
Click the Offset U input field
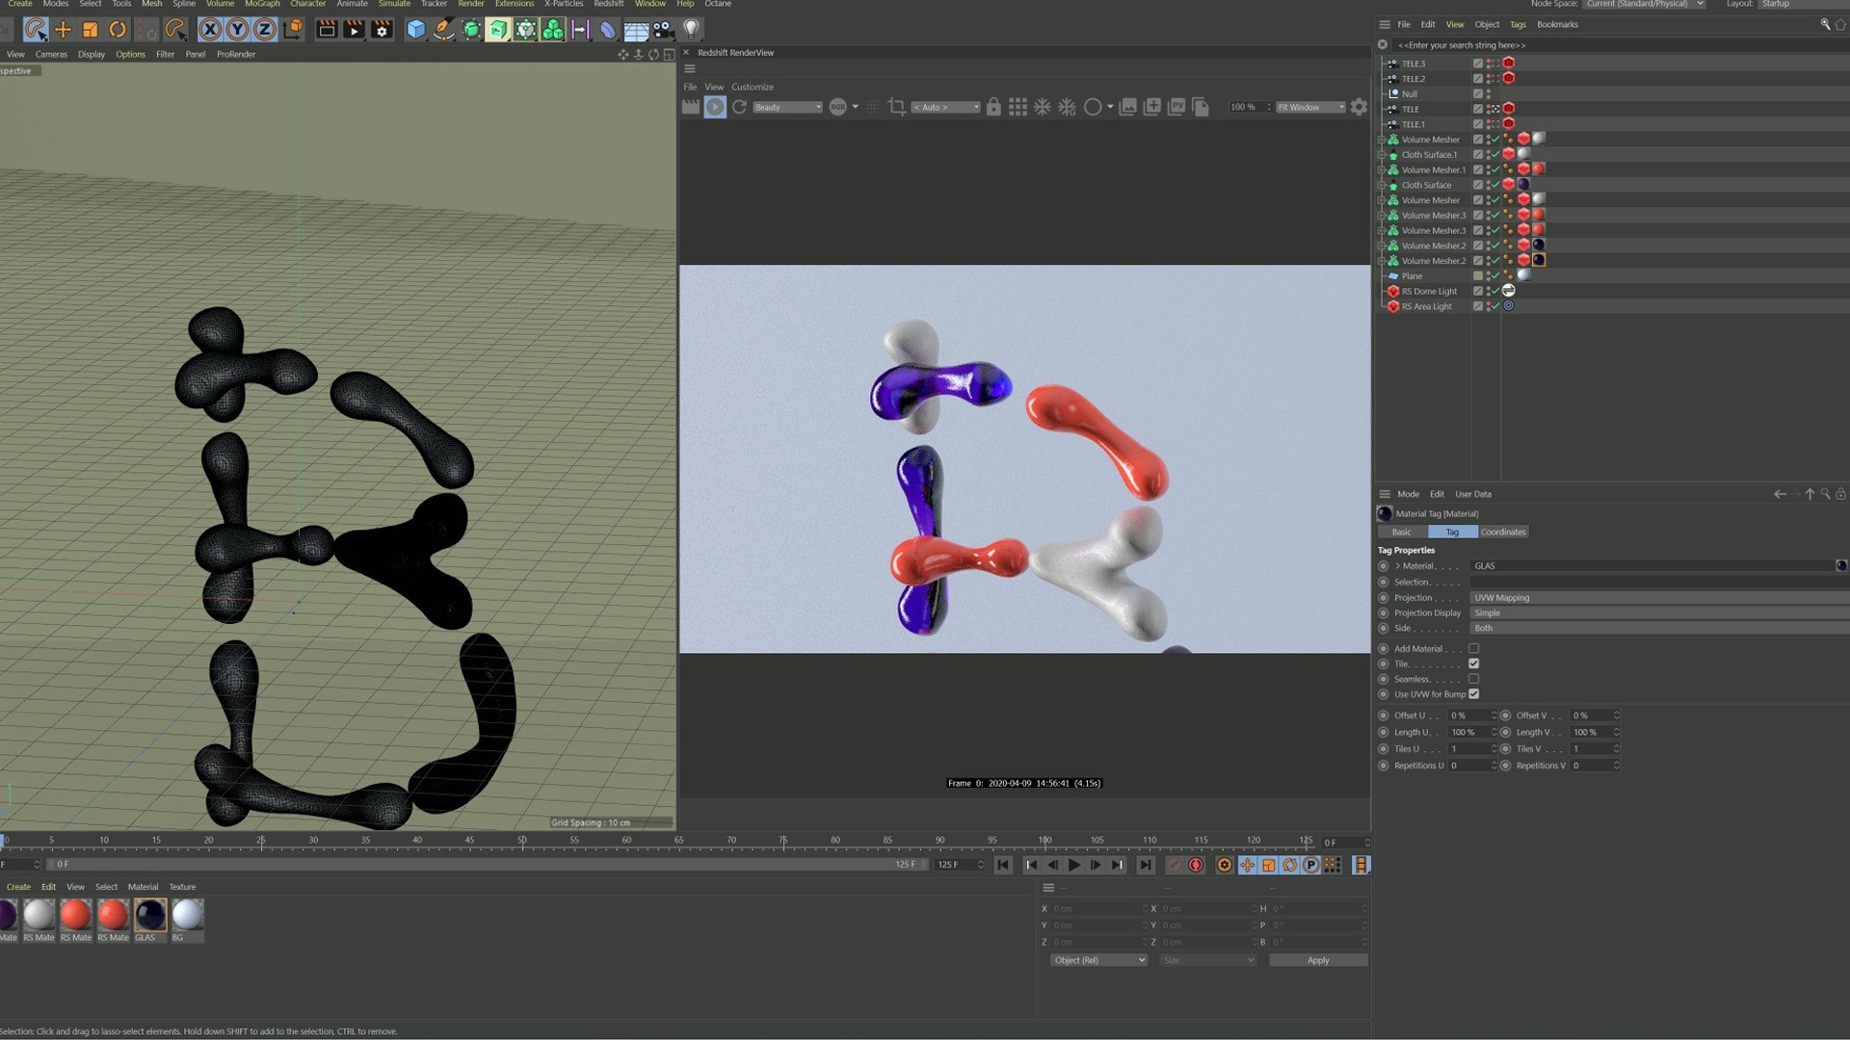1470,715
